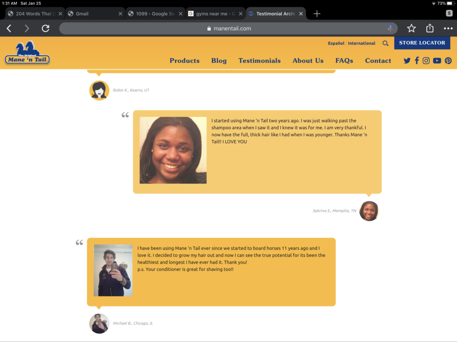
Task: Bookmark the page with the star icon
Action: point(411,28)
